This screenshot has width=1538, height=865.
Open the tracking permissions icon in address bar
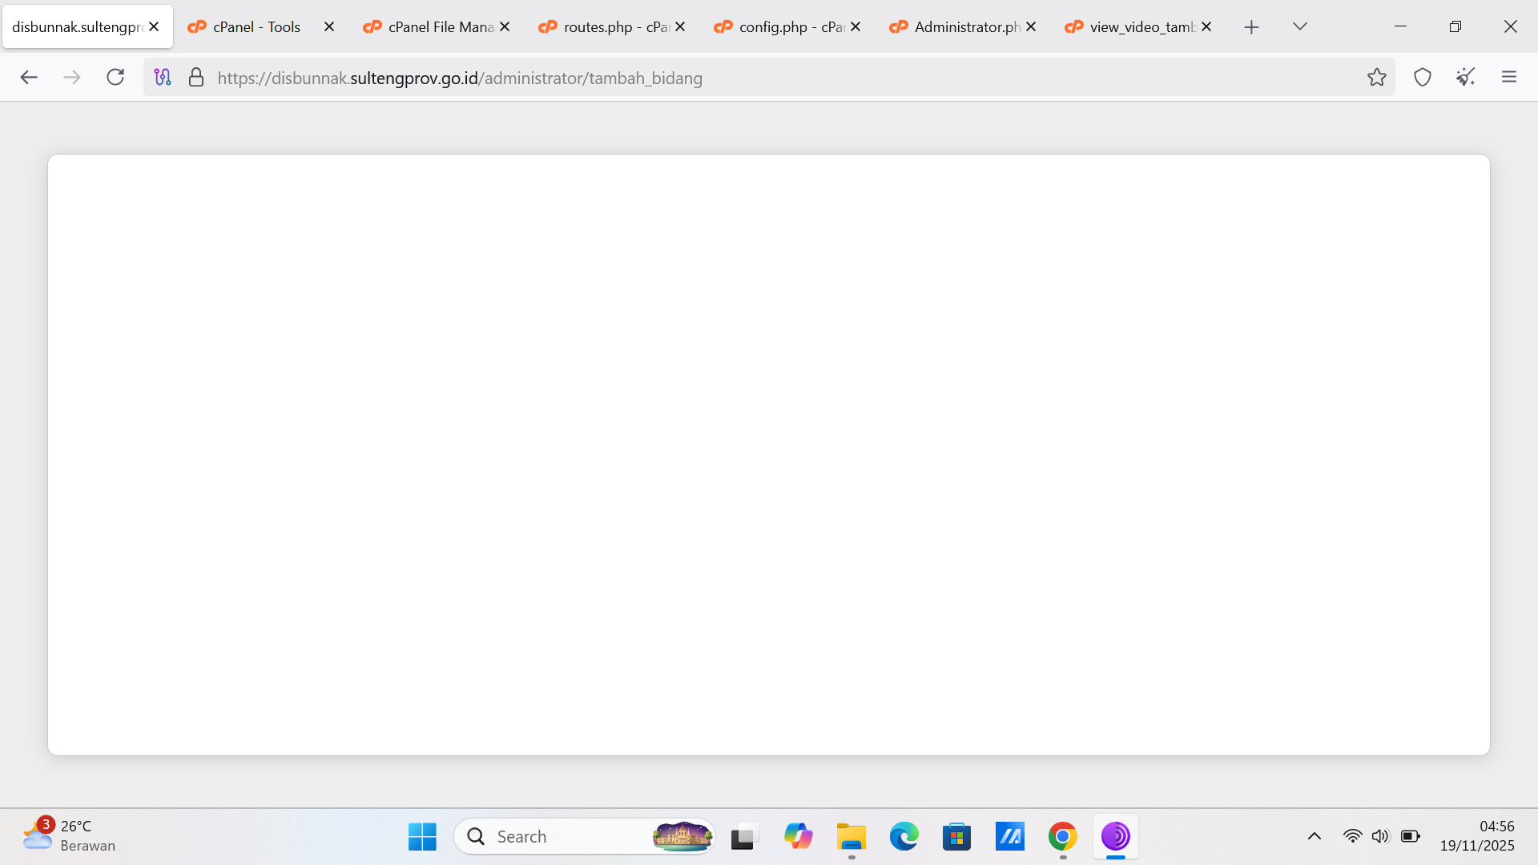click(163, 77)
